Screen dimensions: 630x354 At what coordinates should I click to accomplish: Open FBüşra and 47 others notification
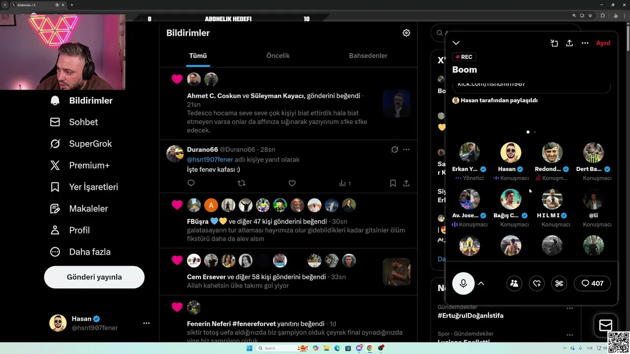click(x=288, y=220)
